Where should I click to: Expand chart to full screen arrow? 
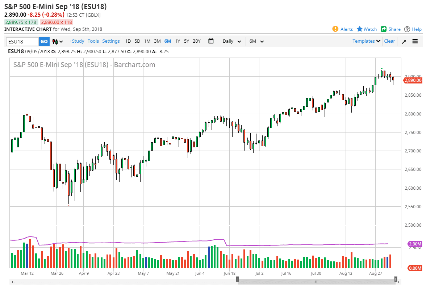[x=404, y=41]
